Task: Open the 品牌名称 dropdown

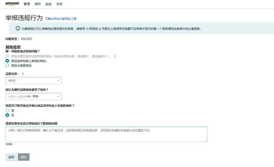Action: point(33,80)
